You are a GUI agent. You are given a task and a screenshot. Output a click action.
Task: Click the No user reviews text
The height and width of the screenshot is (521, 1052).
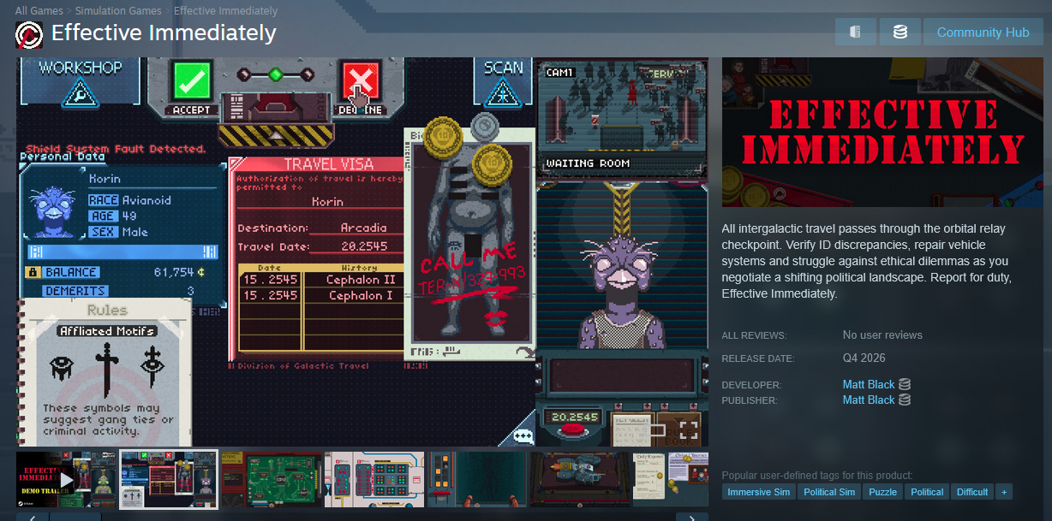click(882, 335)
